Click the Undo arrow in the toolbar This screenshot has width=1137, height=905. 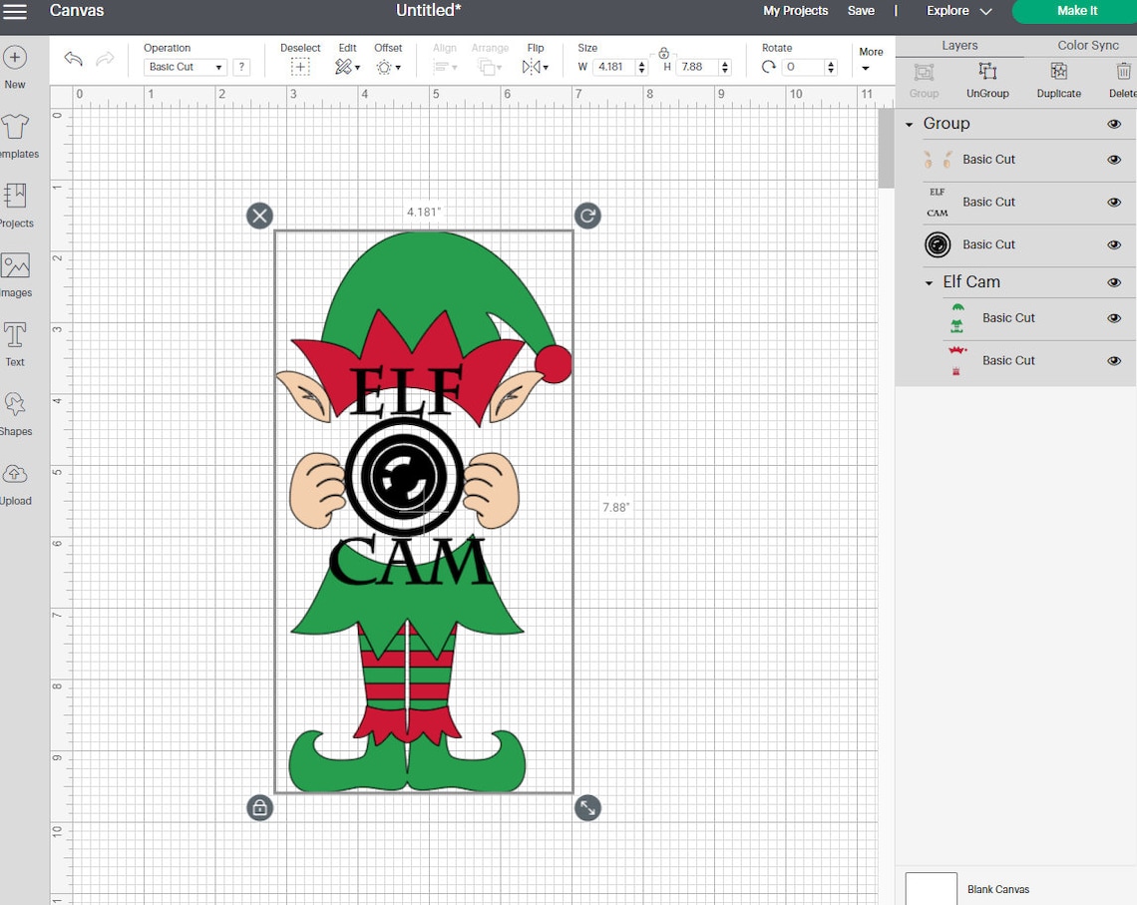pos(73,60)
